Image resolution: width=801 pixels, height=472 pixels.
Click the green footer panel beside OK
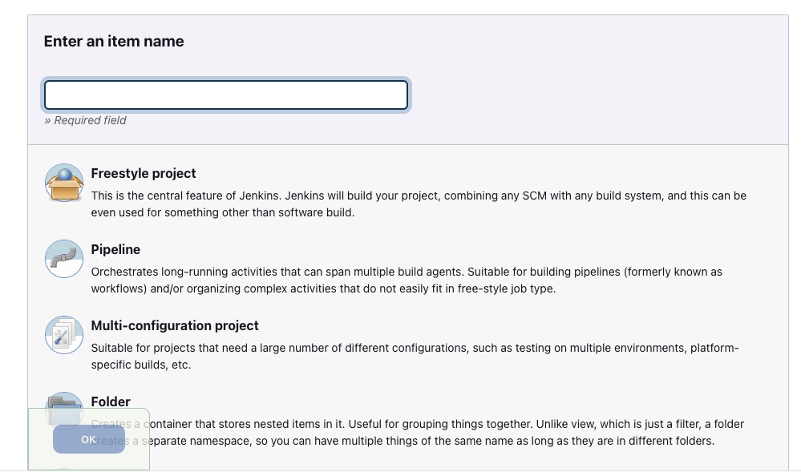tap(136, 457)
